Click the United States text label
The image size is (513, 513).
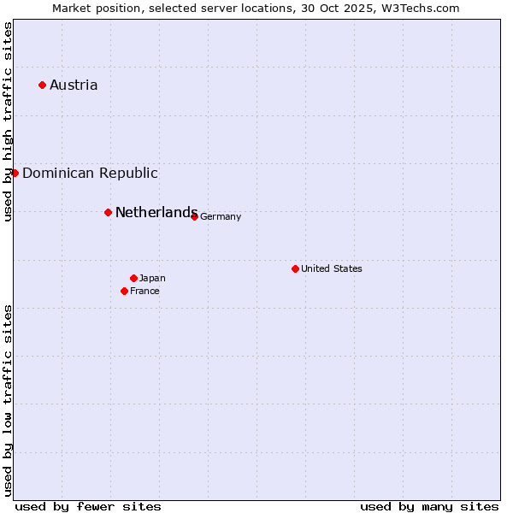(x=332, y=268)
